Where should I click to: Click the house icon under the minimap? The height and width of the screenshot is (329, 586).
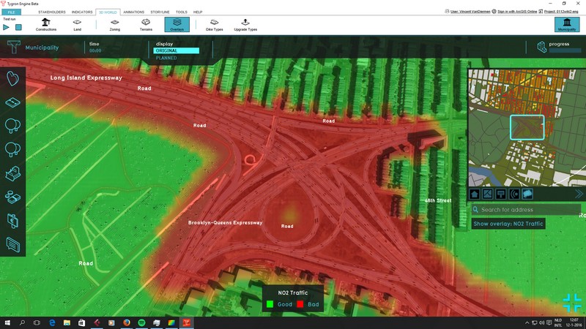click(475, 194)
